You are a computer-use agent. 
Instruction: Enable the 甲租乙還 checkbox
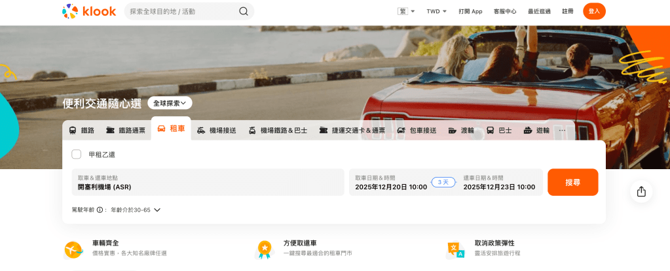(x=77, y=154)
